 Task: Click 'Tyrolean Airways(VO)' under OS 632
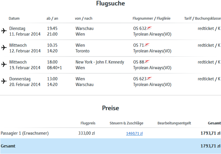[x=152, y=34]
